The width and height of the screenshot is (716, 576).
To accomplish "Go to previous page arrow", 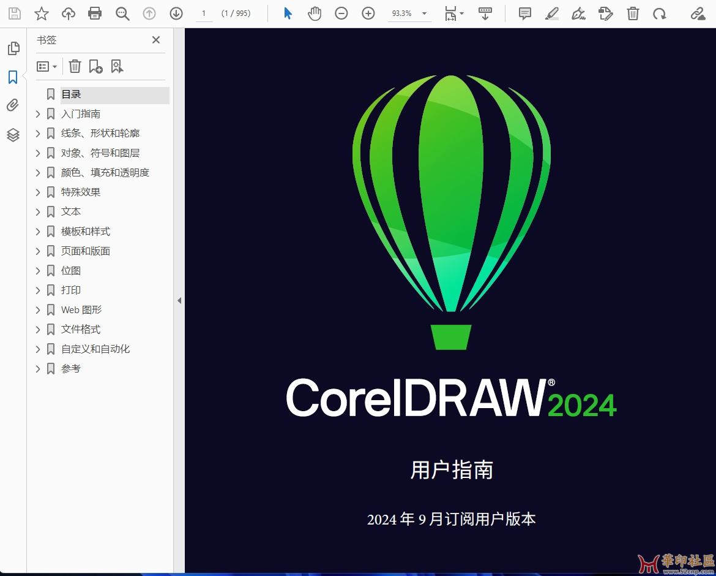I will [x=149, y=13].
